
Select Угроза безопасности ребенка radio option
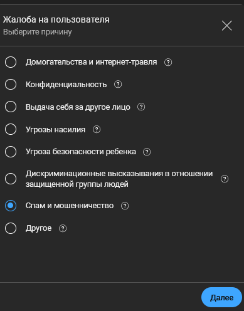tap(11, 152)
